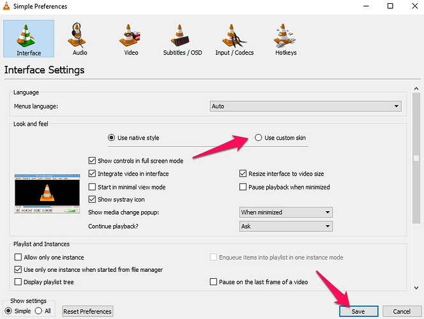Choose the Use native style radio button
The height and width of the screenshot is (319, 424).
pyautogui.click(x=112, y=138)
